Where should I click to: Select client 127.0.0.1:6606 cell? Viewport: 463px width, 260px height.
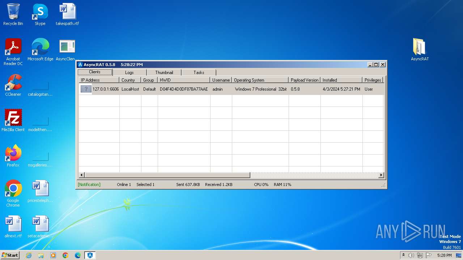(106, 89)
